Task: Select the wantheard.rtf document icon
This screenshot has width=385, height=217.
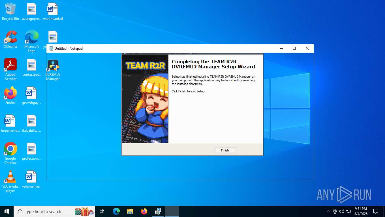Action: point(53,12)
